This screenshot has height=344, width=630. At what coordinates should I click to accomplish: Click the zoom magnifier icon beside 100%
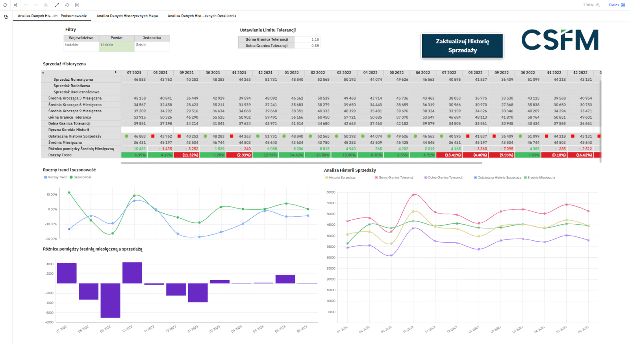(x=598, y=5)
